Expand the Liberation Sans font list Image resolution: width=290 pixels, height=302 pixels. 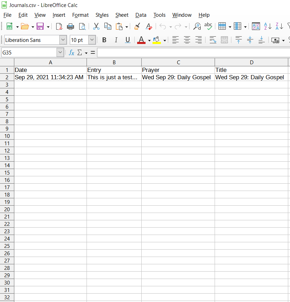[x=63, y=40]
